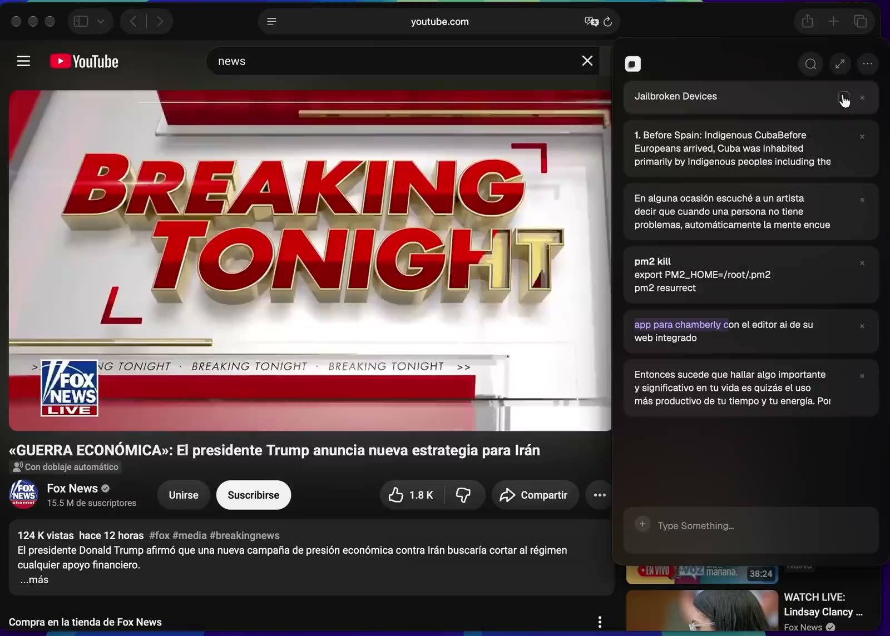The image size is (890, 636).
Task: Go to the YouTube home logo
Action: point(85,61)
